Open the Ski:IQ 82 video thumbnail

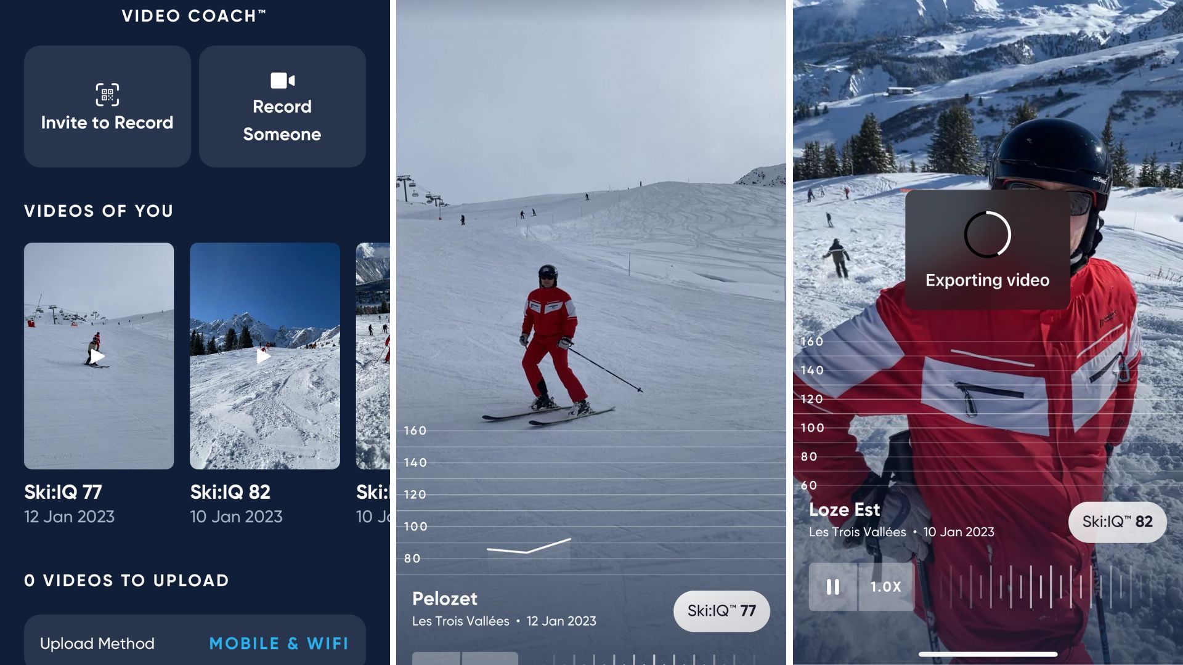[265, 356]
